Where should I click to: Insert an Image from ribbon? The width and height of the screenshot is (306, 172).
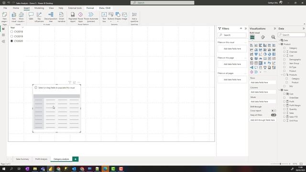coord(124,16)
